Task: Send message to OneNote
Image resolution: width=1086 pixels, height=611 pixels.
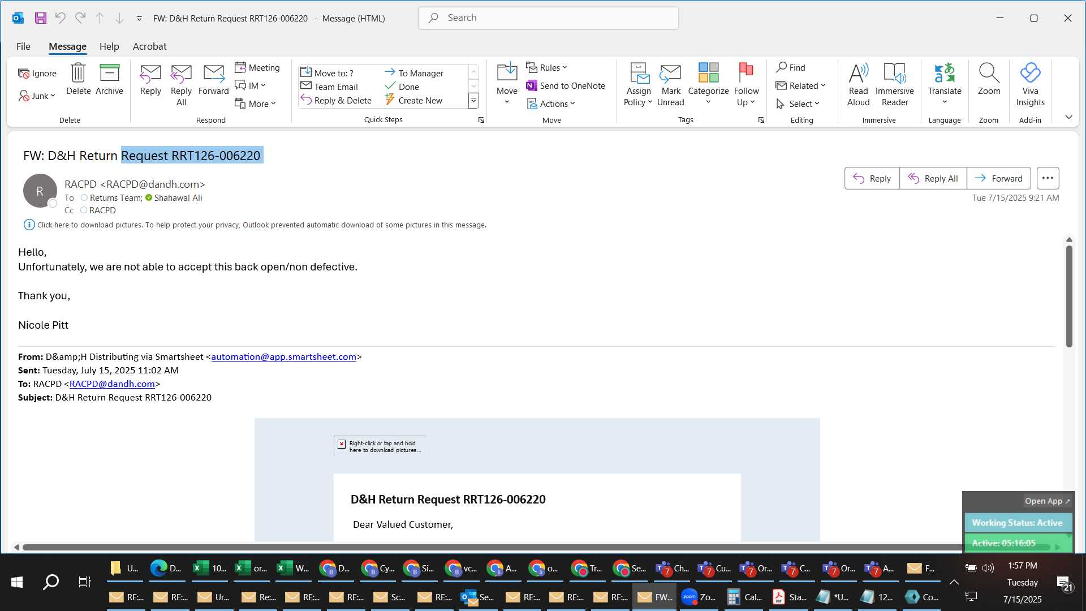Action: click(566, 85)
